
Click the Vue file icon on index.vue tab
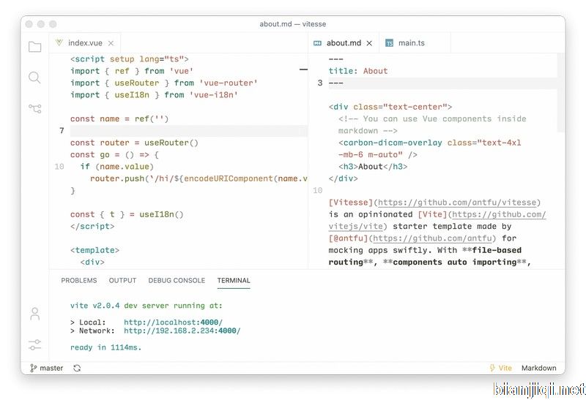pyautogui.click(x=59, y=42)
